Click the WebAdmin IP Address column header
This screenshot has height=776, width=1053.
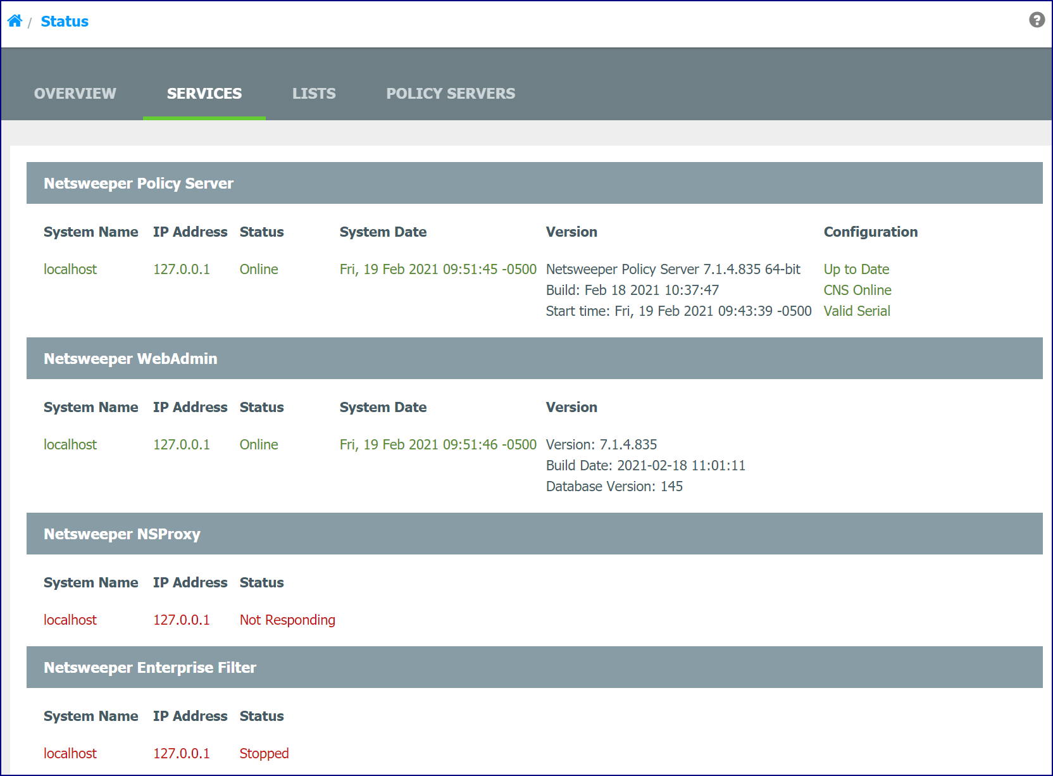(190, 407)
